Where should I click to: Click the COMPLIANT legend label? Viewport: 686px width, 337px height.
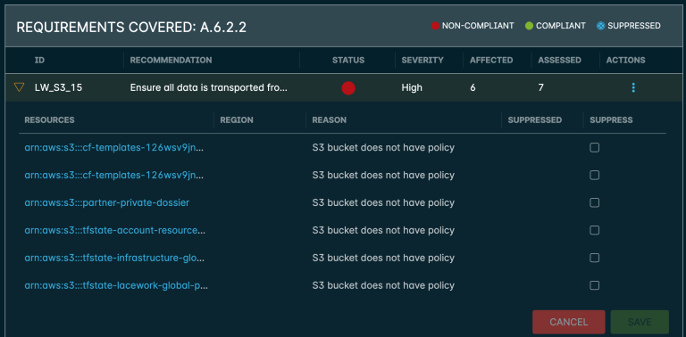tap(560, 26)
